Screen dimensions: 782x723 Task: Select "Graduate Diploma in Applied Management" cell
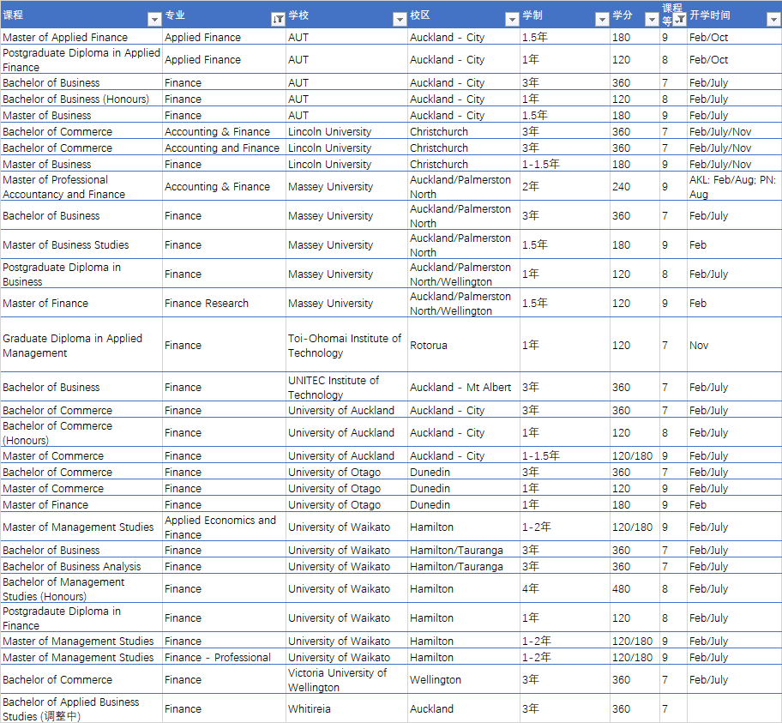[x=81, y=346]
